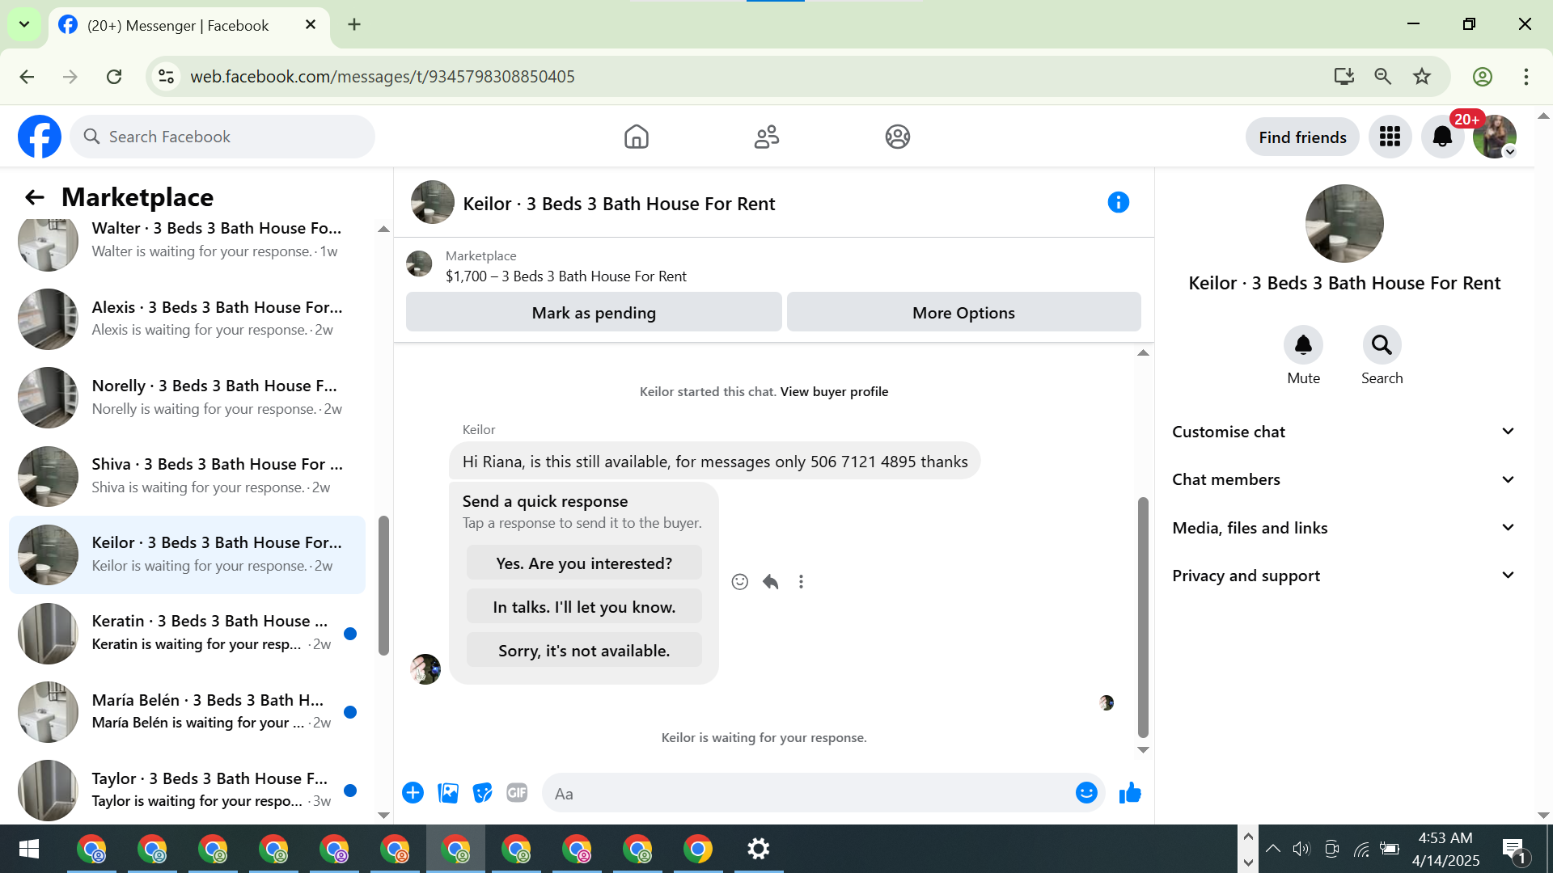Open the Friends tab in top navigation
Image resolution: width=1553 pixels, height=873 pixels.
tap(767, 137)
